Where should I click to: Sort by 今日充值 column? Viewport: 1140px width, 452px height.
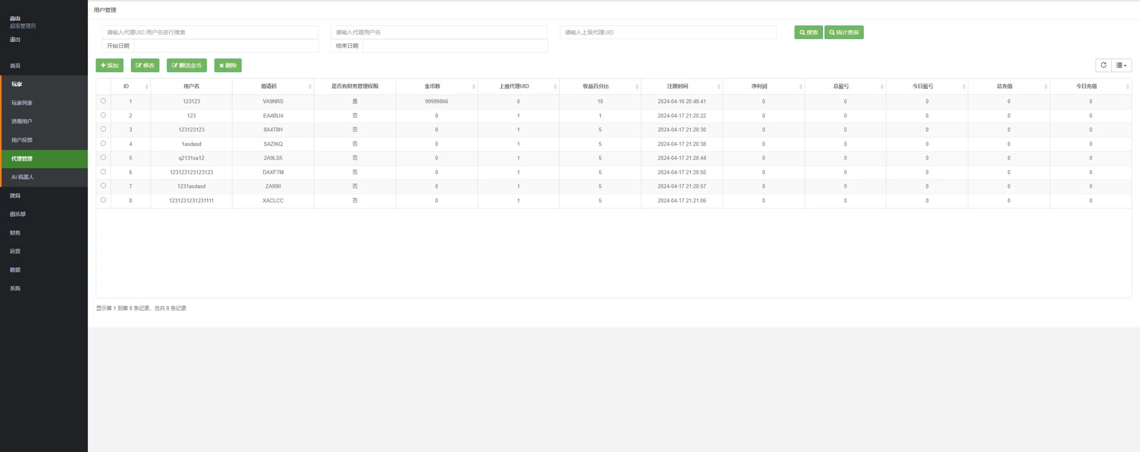(x=1091, y=86)
